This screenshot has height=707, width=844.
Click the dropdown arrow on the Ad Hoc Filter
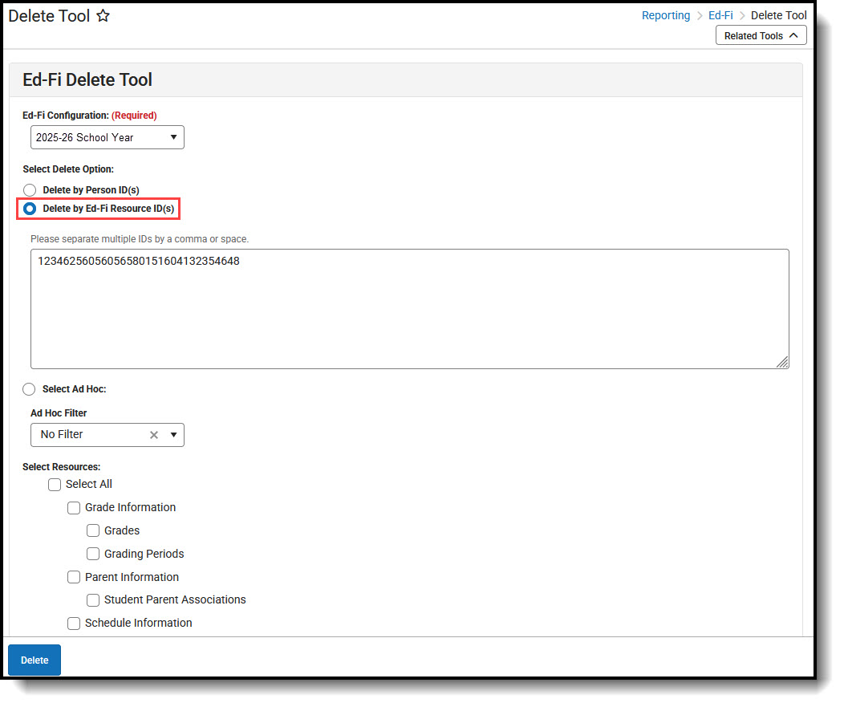174,435
